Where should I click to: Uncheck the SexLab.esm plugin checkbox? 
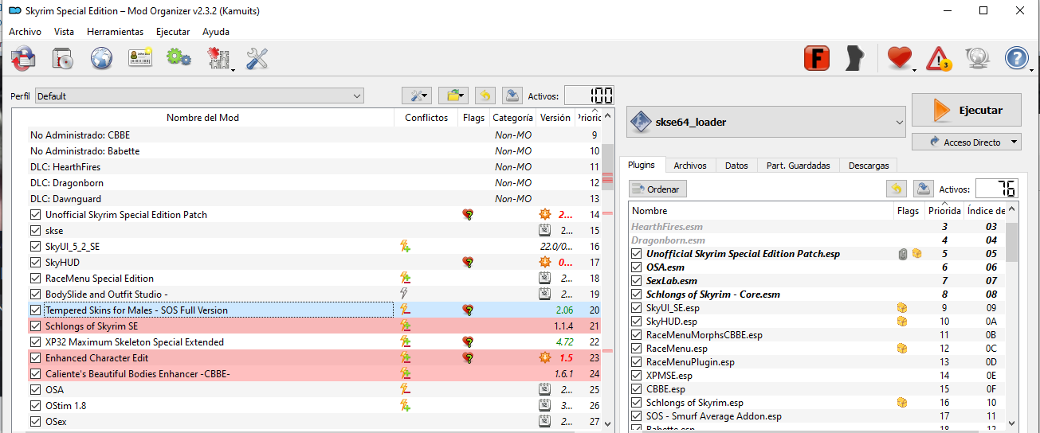point(636,281)
